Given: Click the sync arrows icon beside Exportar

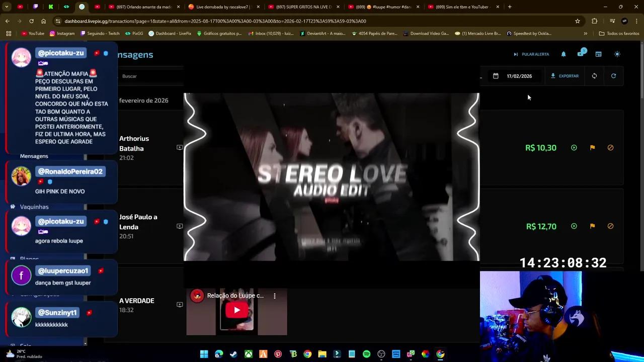Looking at the screenshot, I should 594,76.
